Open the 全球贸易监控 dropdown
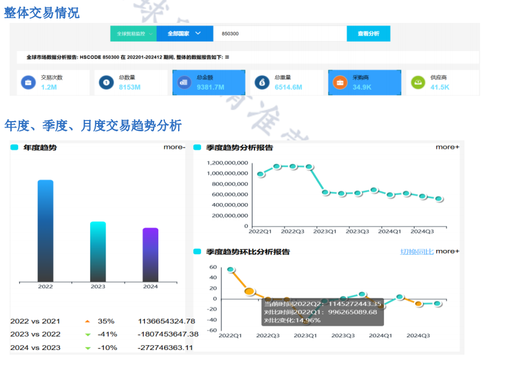Image resolution: width=506 pixels, height=377 pixels. point(133,34)
